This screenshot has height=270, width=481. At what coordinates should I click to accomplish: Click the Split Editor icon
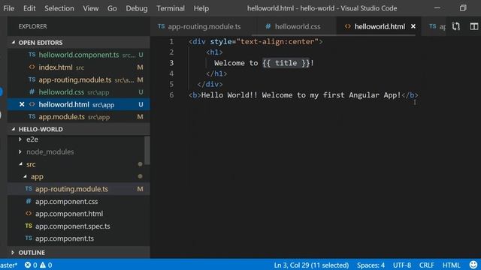click(474, 27)
